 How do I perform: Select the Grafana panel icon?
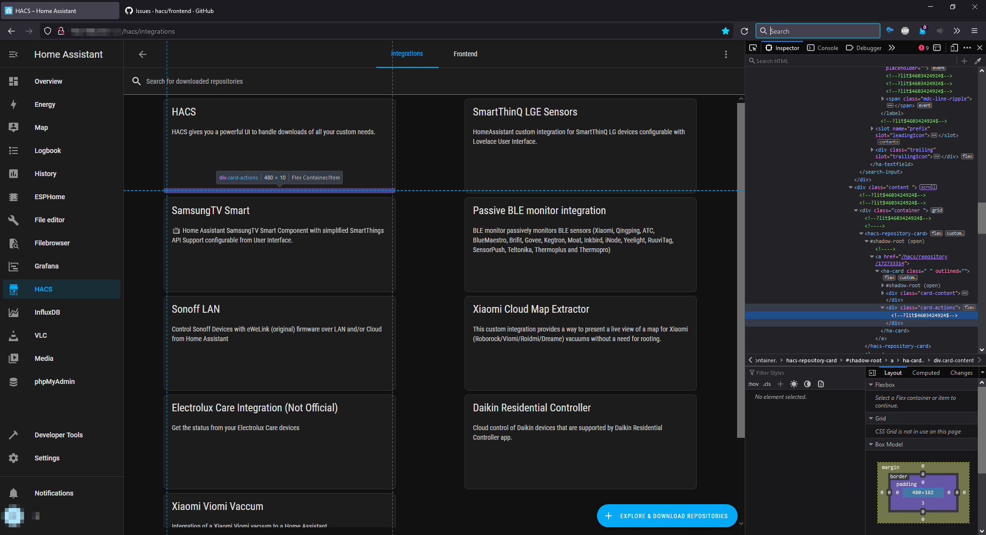pos(13,266)
